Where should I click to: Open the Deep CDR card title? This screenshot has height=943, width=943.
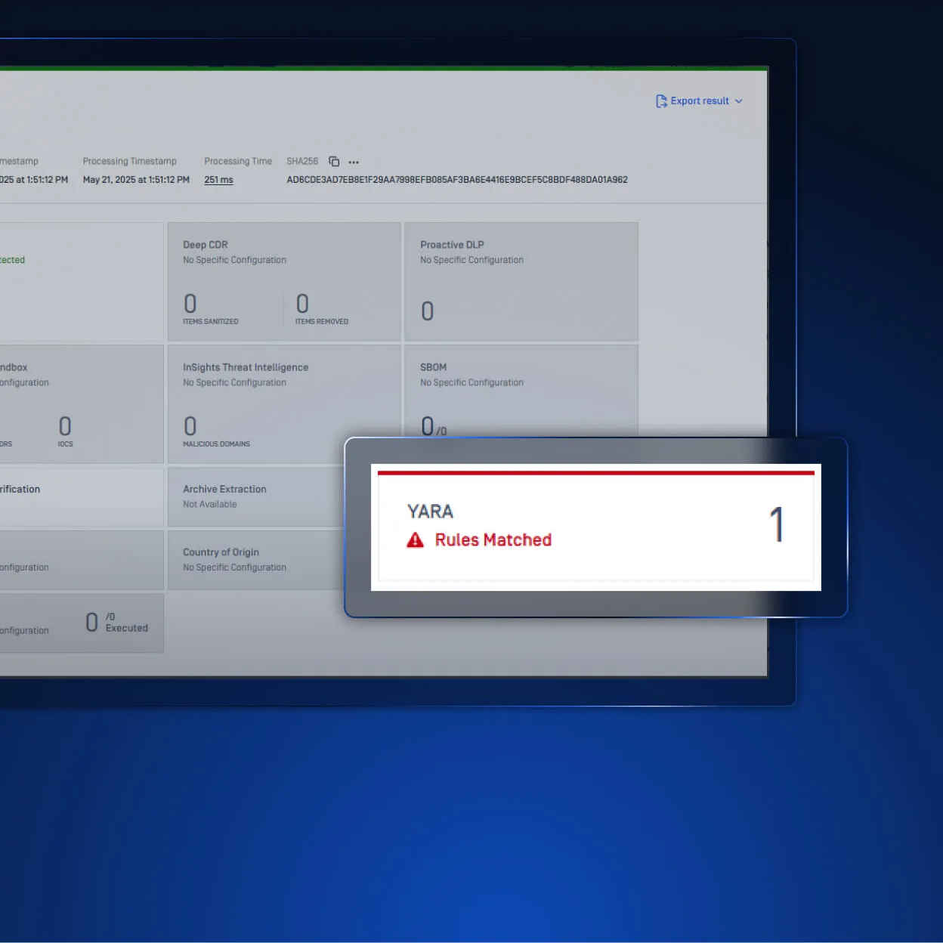point(206,245)
